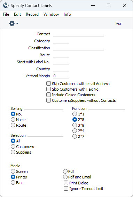
Task: Open the File menu
Action: click(x=6, y=14)
